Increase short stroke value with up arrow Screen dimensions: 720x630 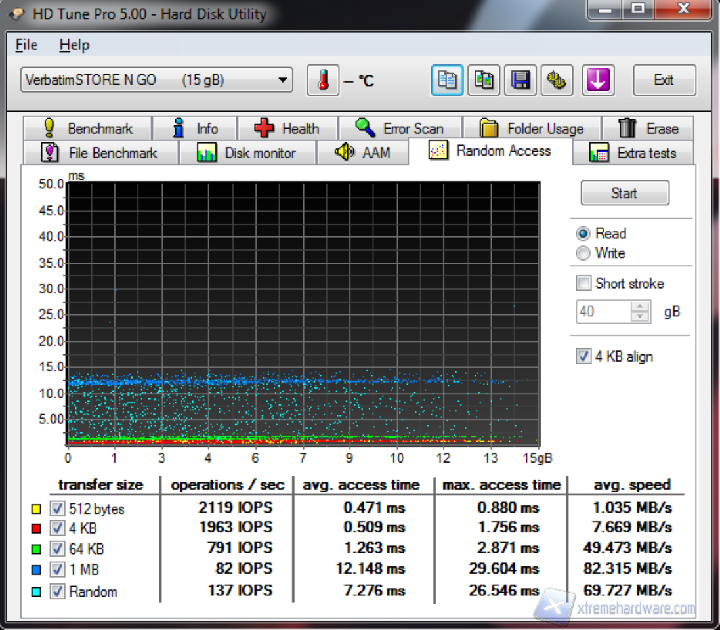point(639,306)
